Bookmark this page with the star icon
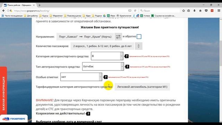Screen dimensions: 222x125 click(x=183, y=11)
